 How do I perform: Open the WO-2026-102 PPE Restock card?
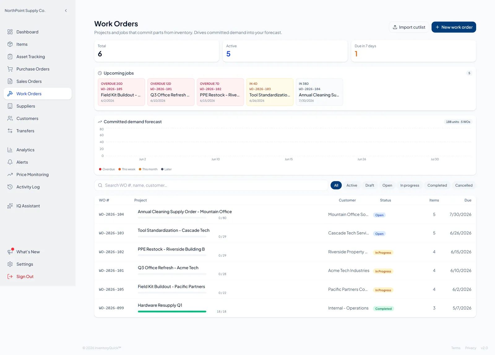click(x=220, y=92)
